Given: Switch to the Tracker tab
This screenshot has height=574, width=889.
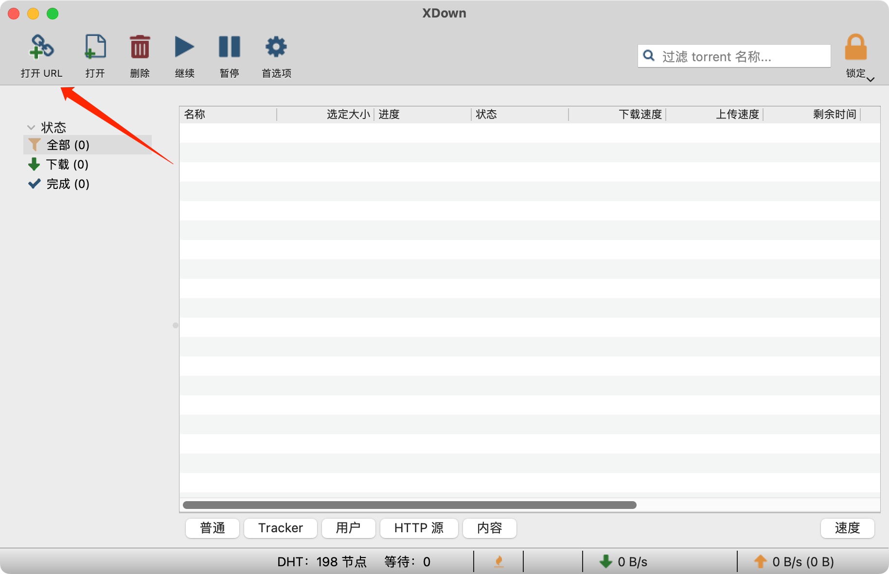Looking at the screenshot, I should pos(281,528).
